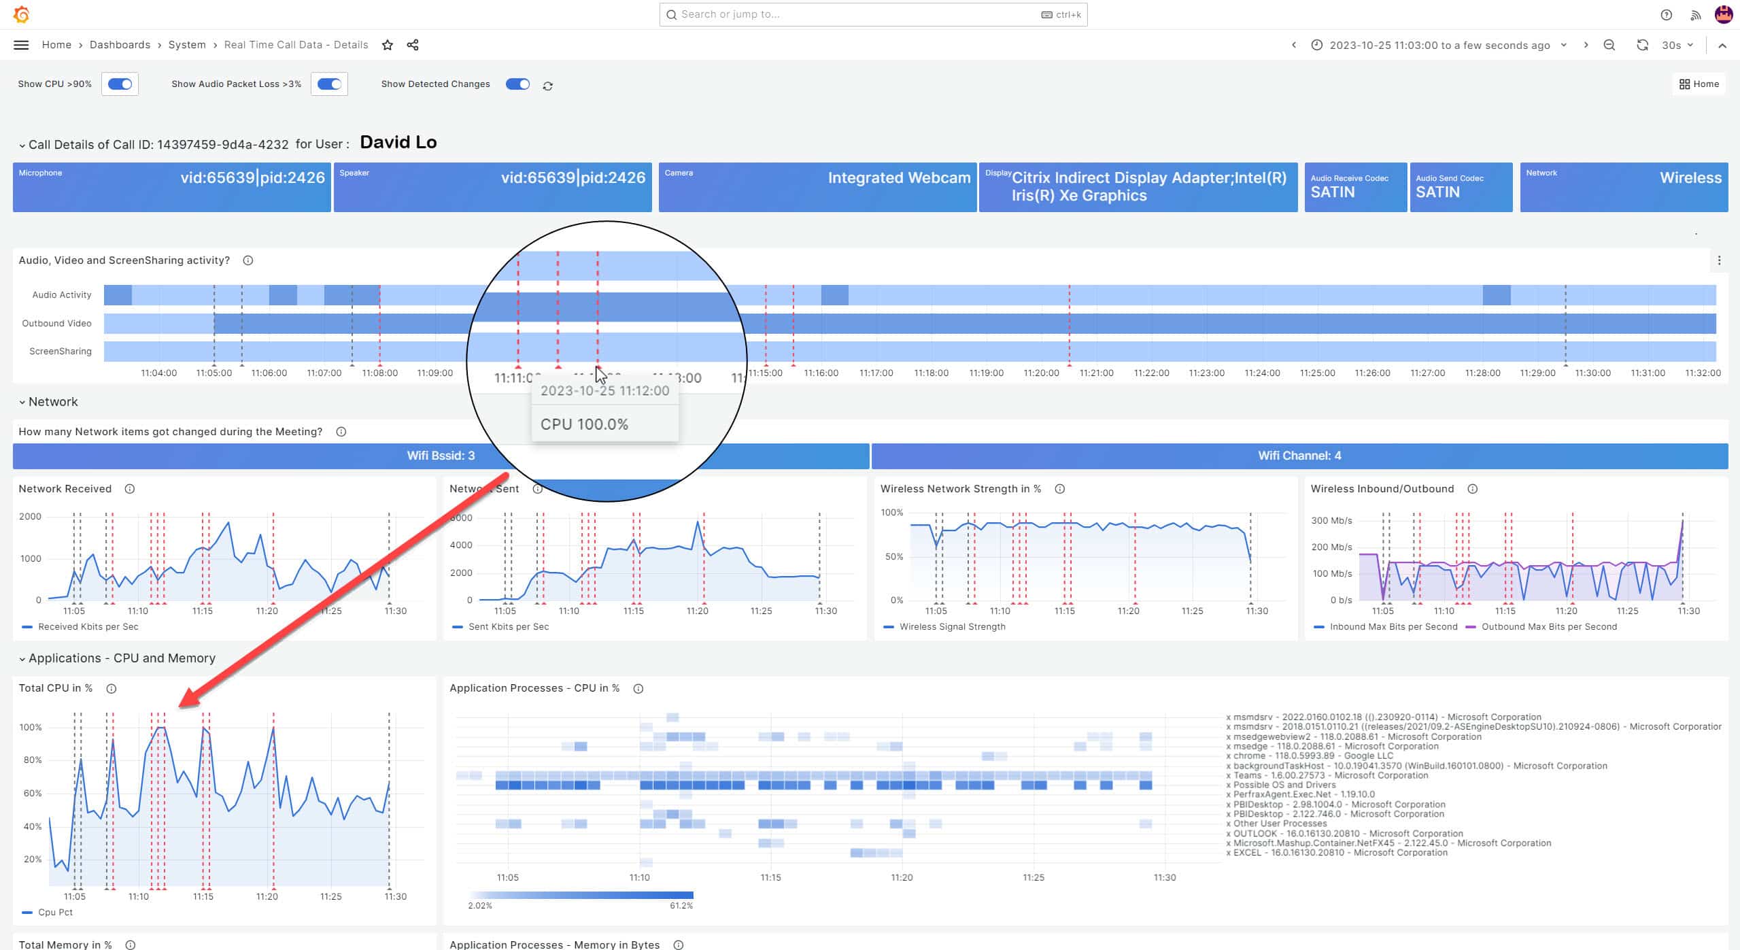The height and width of the screenshot is (950, 1740).
Task: Open the help question mark icon
Action: (x=1666, y=14)
